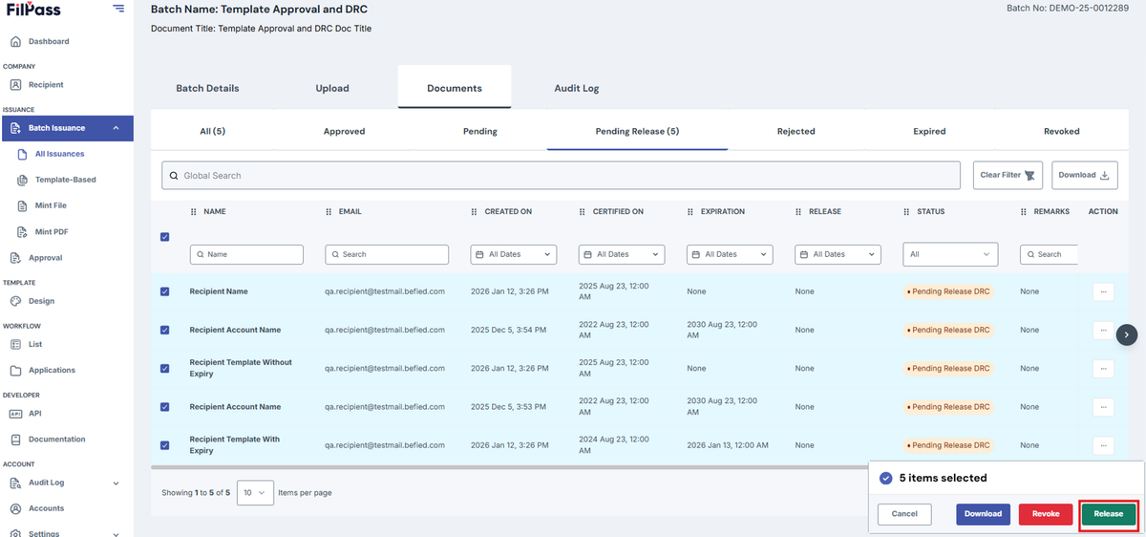Click the Clear Filter button
Image resolution: width=1146 pixels, height=537 pixels.
[x=1008, y=175]
